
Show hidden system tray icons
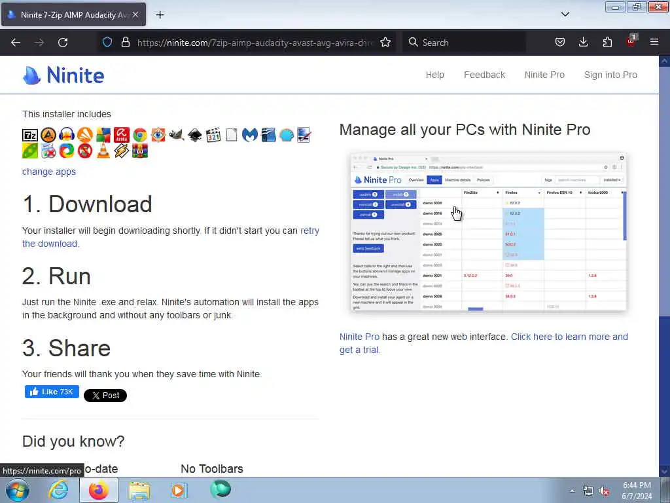tap(572, 491)
